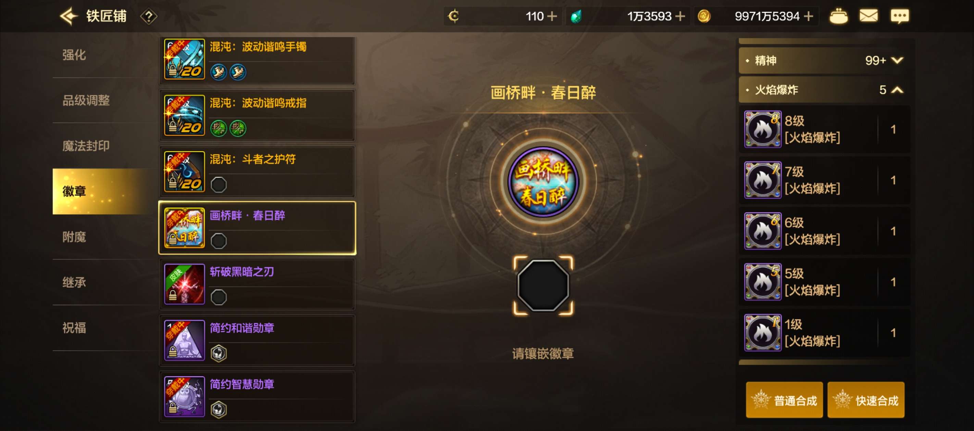The width and height of the screenshot is (974, 431).
Task: Click the empty octagonal emblem slot in center
Action: pyautogui.click(x=543, y=286)
